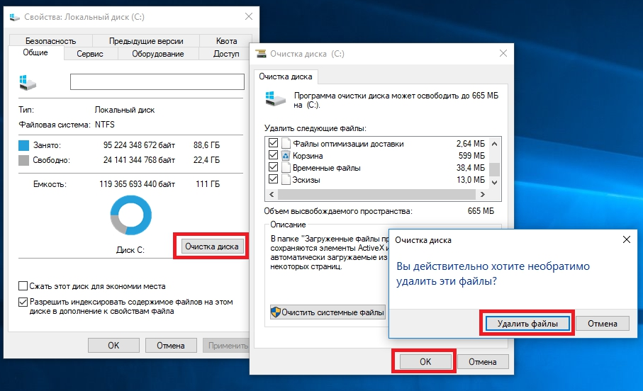This screenshot has height=391, width=643.
Task: Click the disk usage donut chart
Action: pyautogui.click(x=131, y=215)
